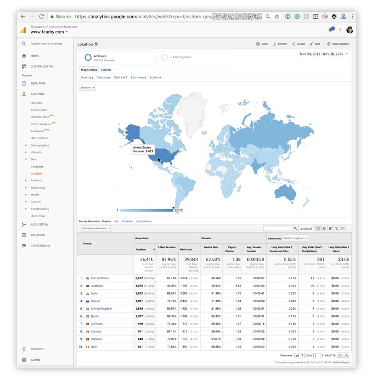This screenshot has height=387, width=375.
Task: Open the Share report option
Action: click(x=298, y=44)
